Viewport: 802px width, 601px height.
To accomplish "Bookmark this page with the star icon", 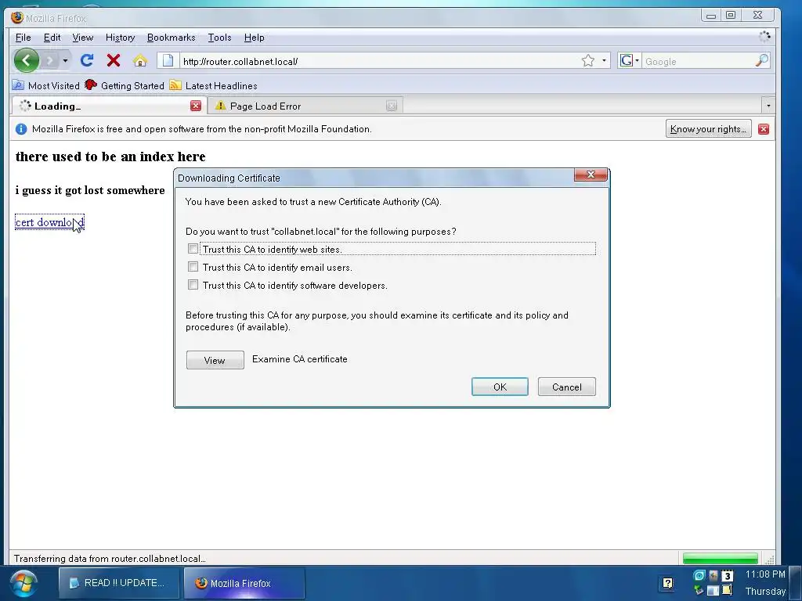I will [x=588, y=61].
